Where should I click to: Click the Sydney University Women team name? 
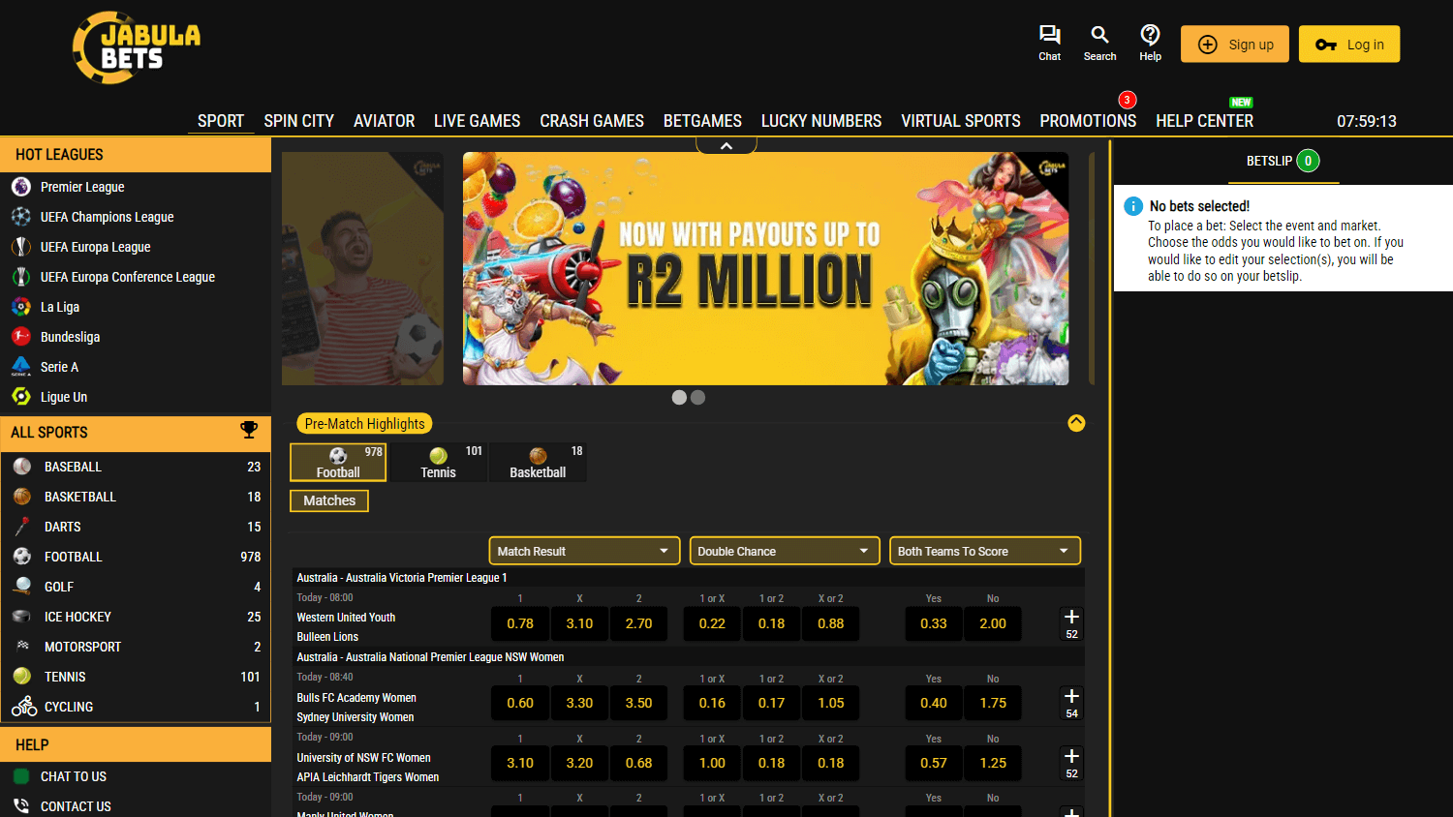355,717
